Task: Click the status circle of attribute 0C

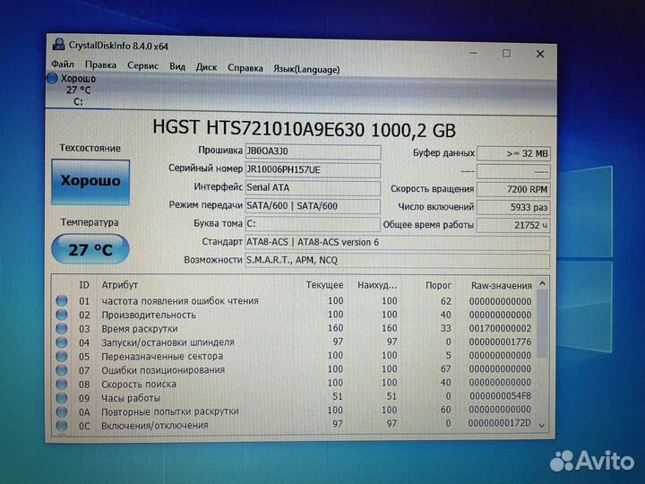Action: click(x=62, y=425)
